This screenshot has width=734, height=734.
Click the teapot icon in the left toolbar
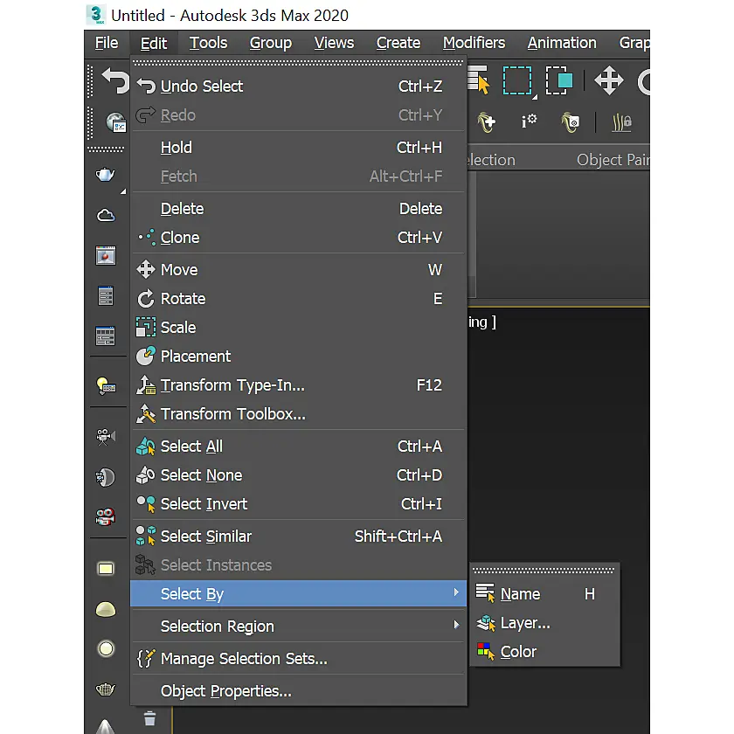point(106,175)
